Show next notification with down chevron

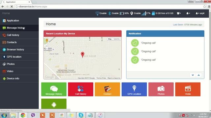point(193,75)
